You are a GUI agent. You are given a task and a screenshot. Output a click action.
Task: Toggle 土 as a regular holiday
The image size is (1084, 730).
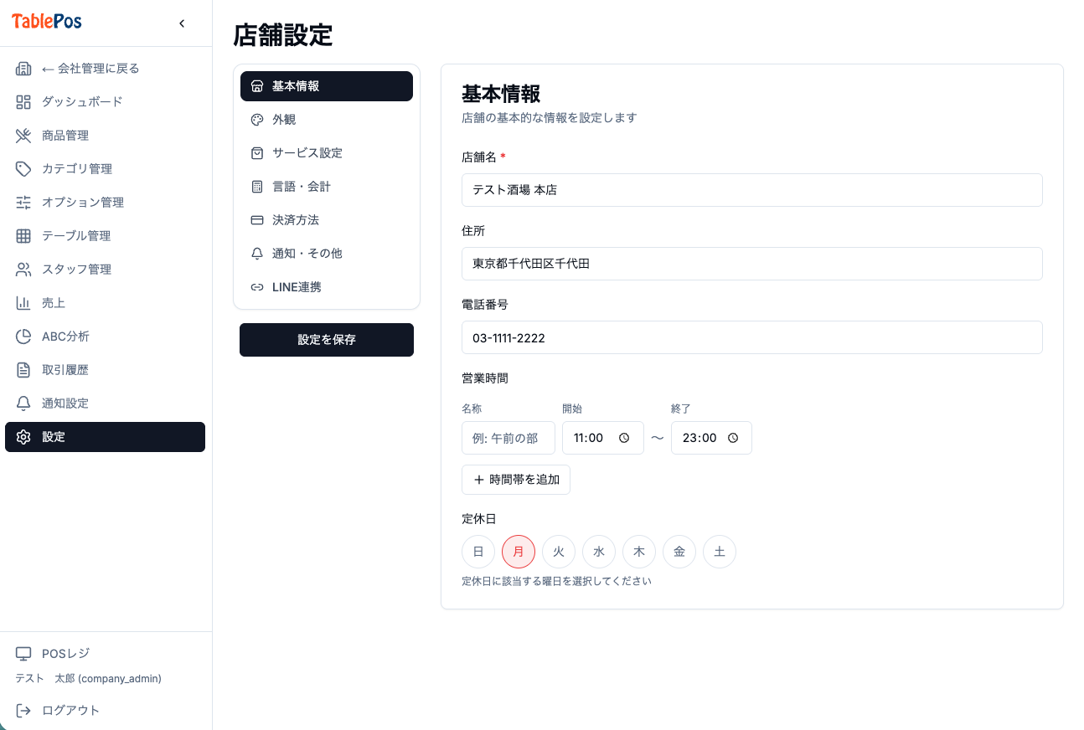tap(720, 552)
